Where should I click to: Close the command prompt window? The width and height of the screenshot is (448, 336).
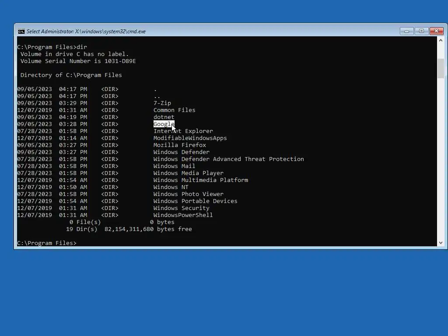(x=437, y=31)
